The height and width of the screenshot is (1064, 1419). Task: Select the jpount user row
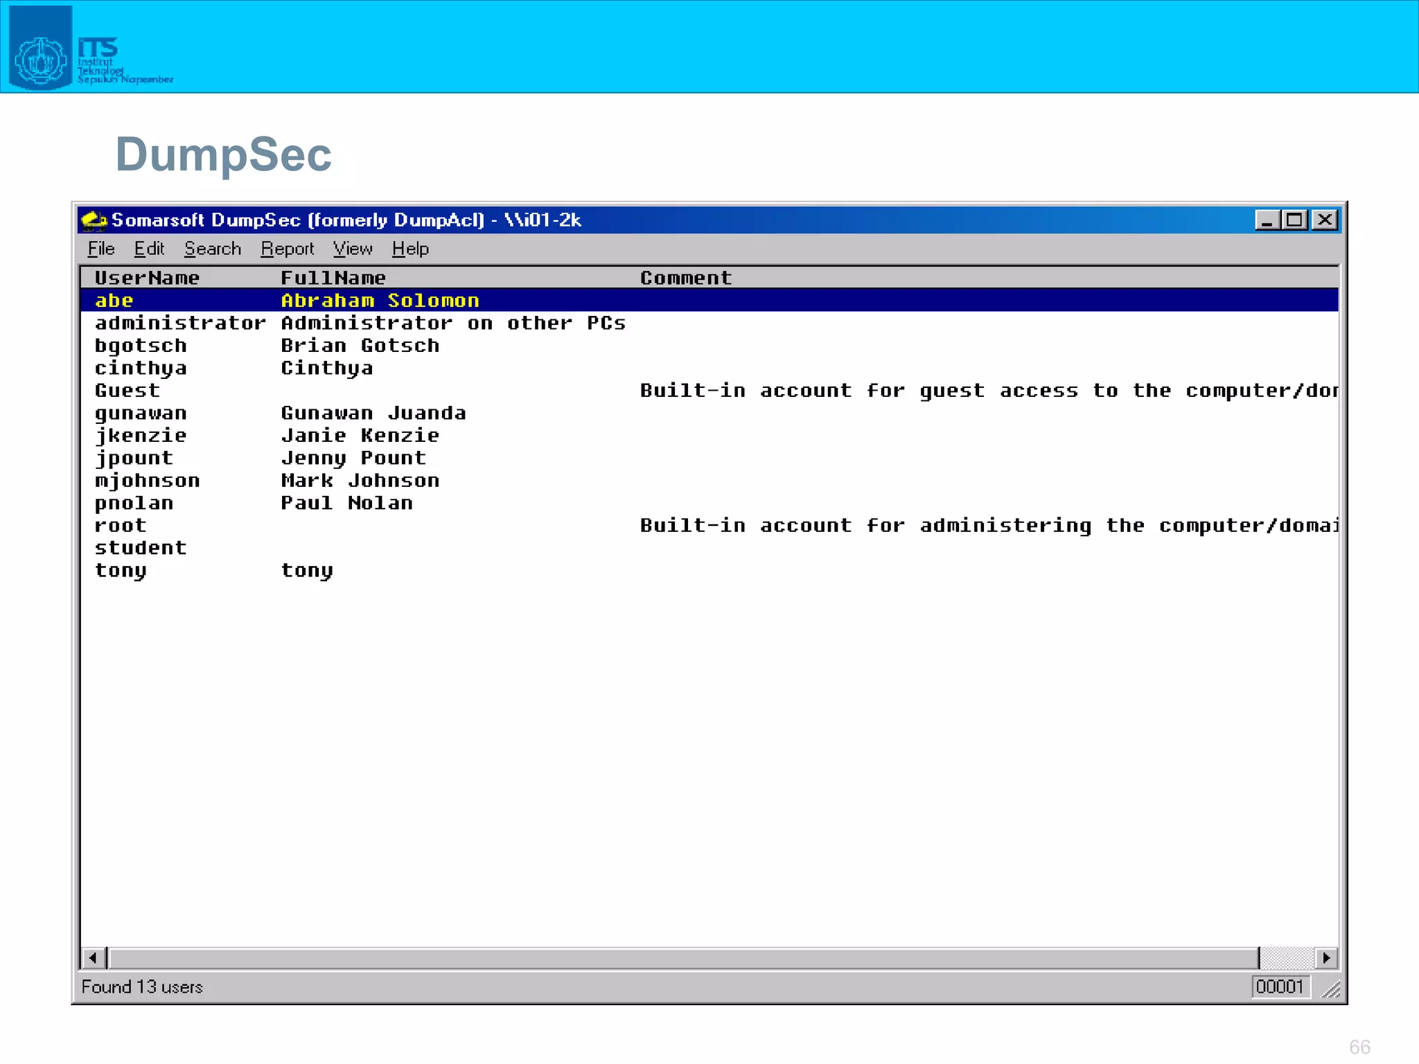[x=709, y=458]
